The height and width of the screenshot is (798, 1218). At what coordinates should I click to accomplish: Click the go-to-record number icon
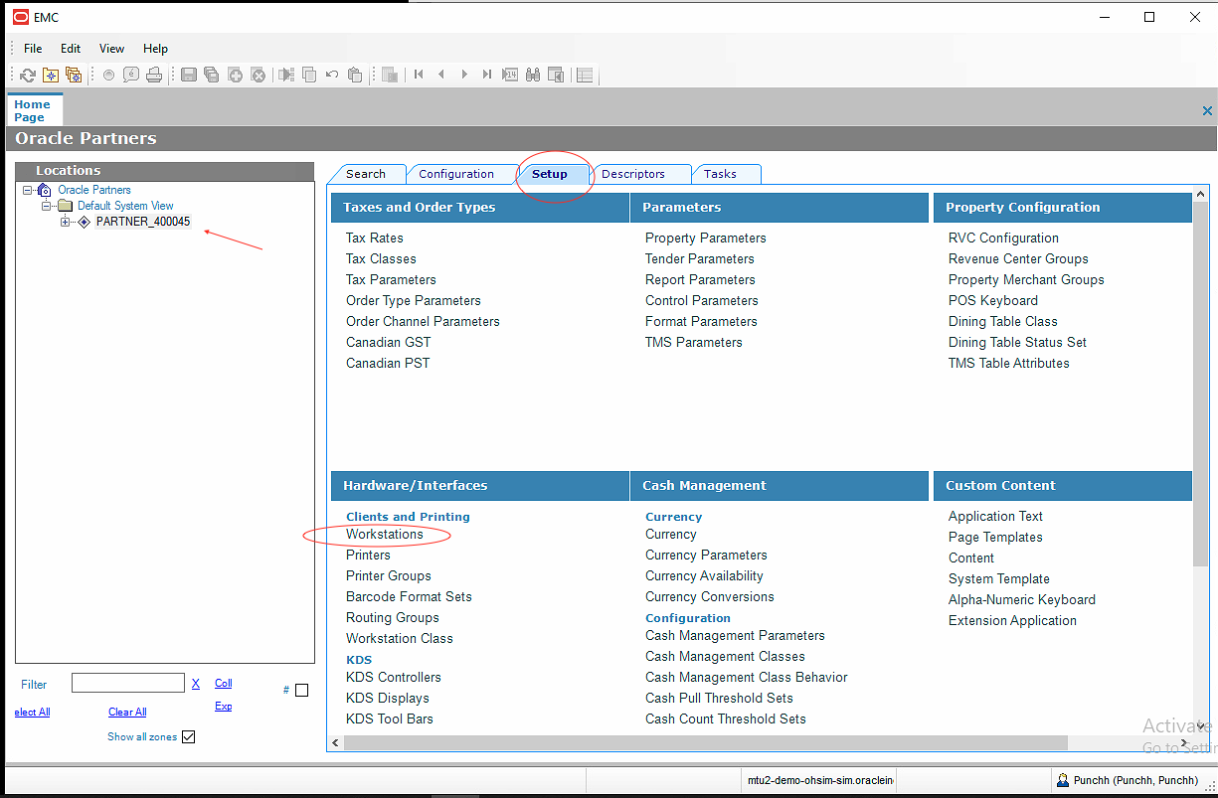(x=510, y=75)
